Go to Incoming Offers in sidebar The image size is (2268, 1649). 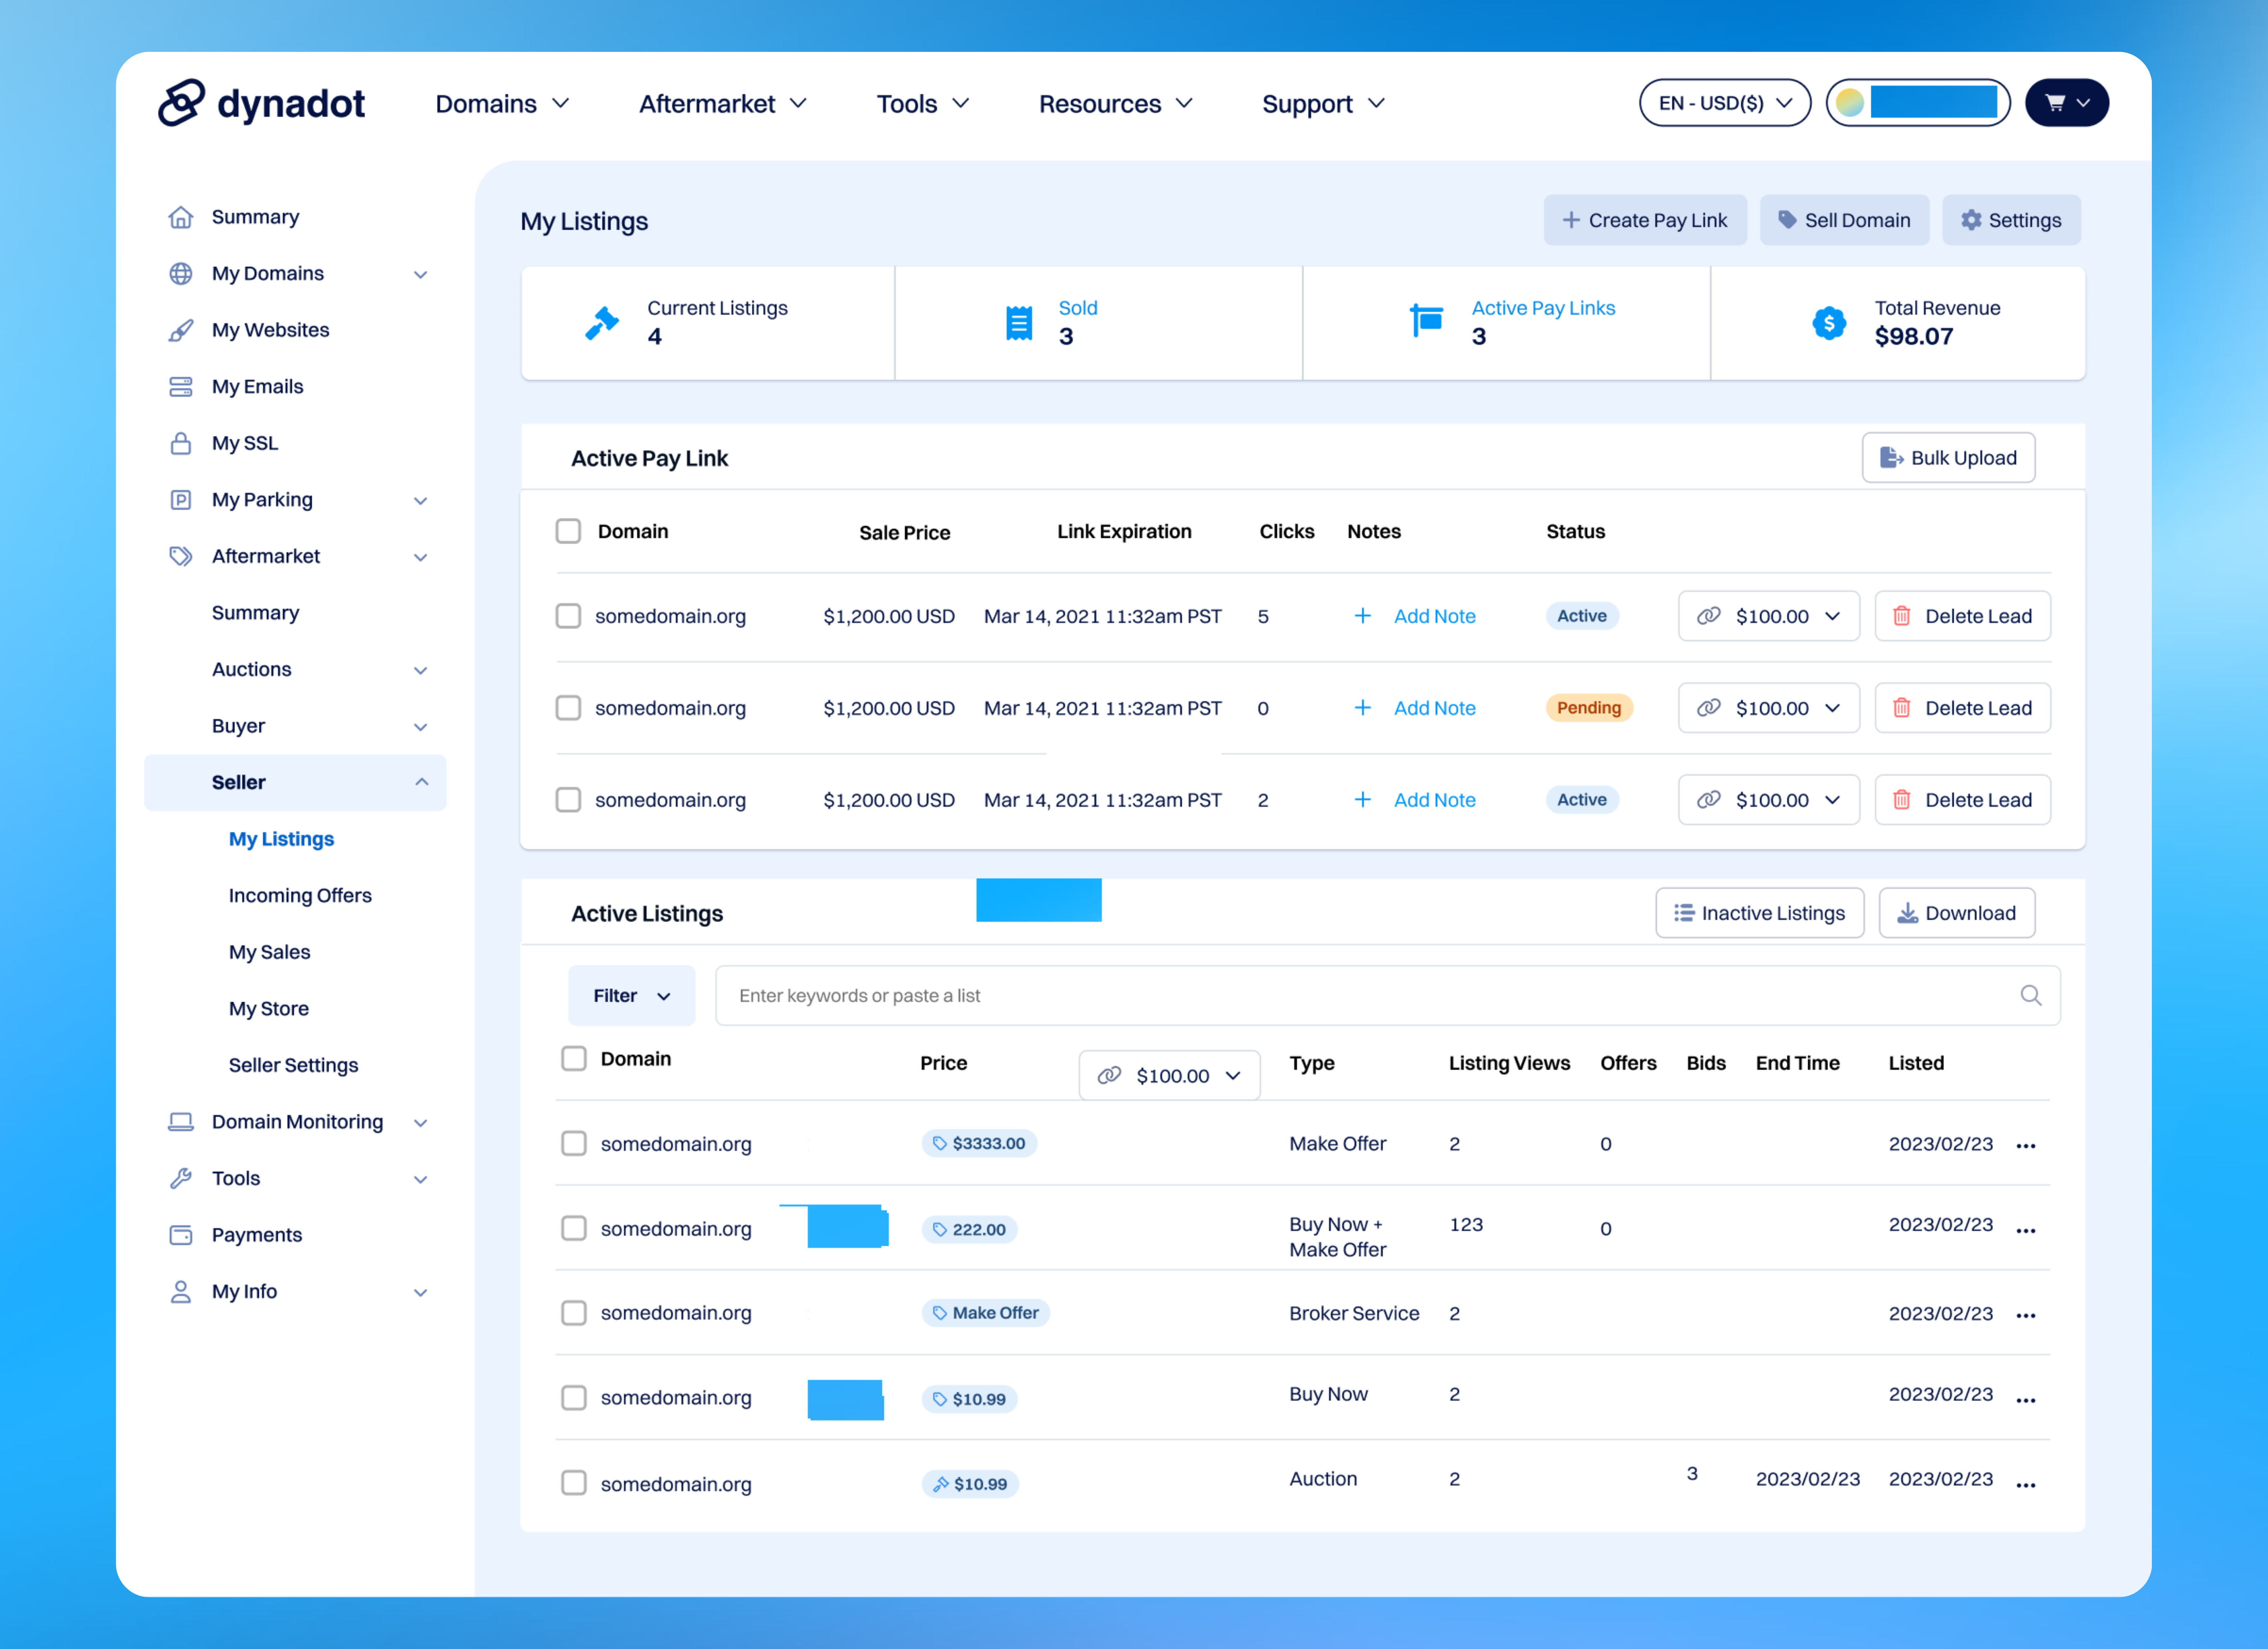[x=300, y=896]
